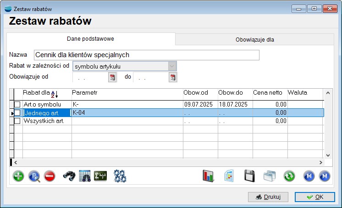Select the 'Art.o symbolu' cell
This screenshot has width=342, height=208.
tap(47, 104)
